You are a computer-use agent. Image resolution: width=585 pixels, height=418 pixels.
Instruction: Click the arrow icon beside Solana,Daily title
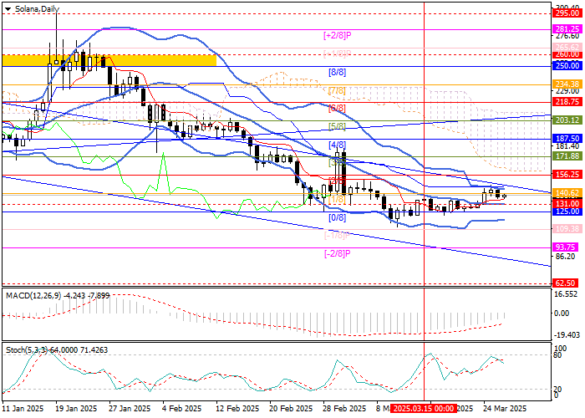(x=7, y=8)
